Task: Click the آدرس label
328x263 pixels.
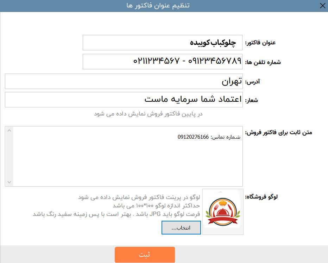Action: (252, 82)
